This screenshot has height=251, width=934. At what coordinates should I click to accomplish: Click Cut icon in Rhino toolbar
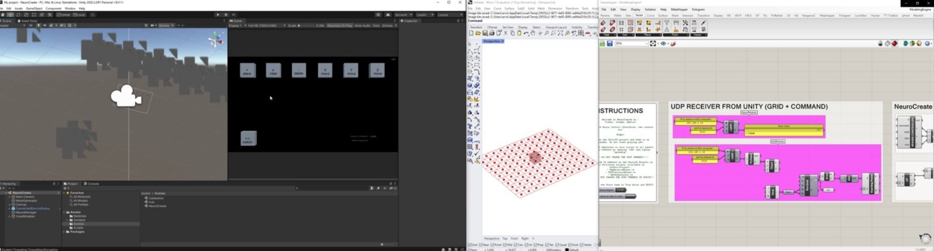click(506, 33)
